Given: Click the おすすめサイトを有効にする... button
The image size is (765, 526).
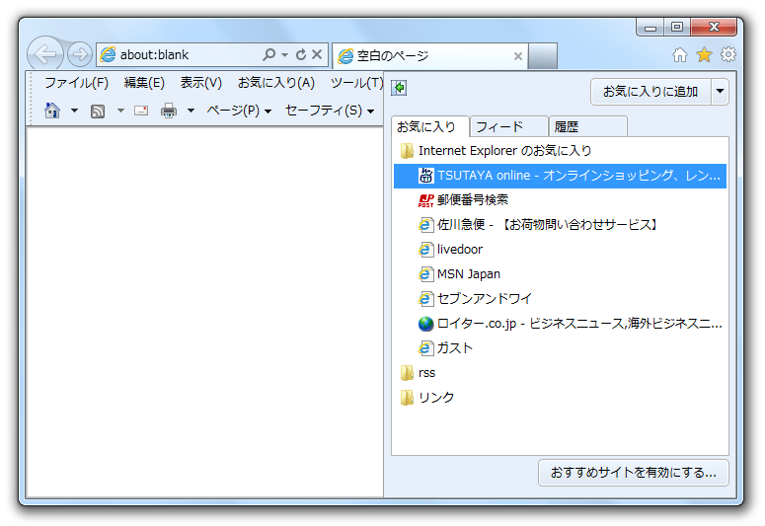Looking at the screenshot, I should click(634, 473).
